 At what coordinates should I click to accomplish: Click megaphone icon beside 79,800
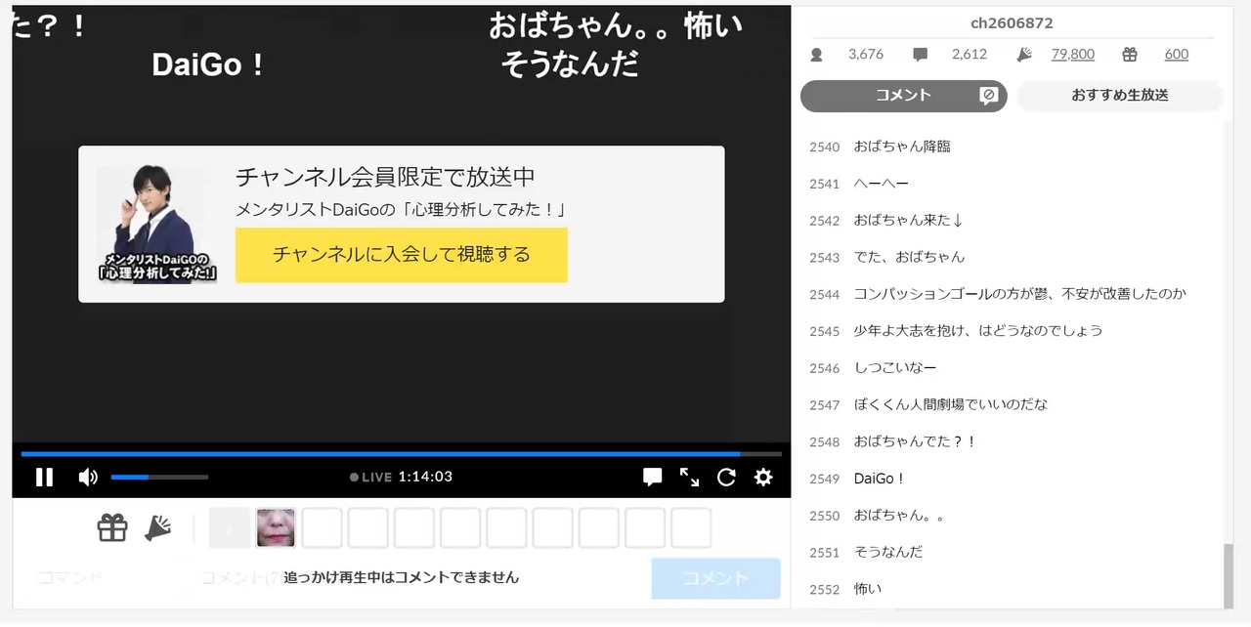pos(1024,55)
